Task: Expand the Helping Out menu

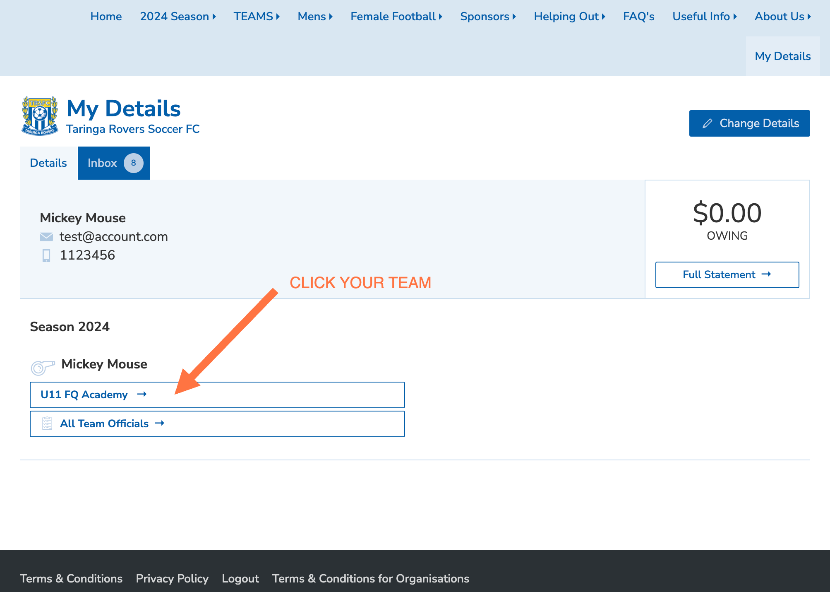Action: coord(570,17)
